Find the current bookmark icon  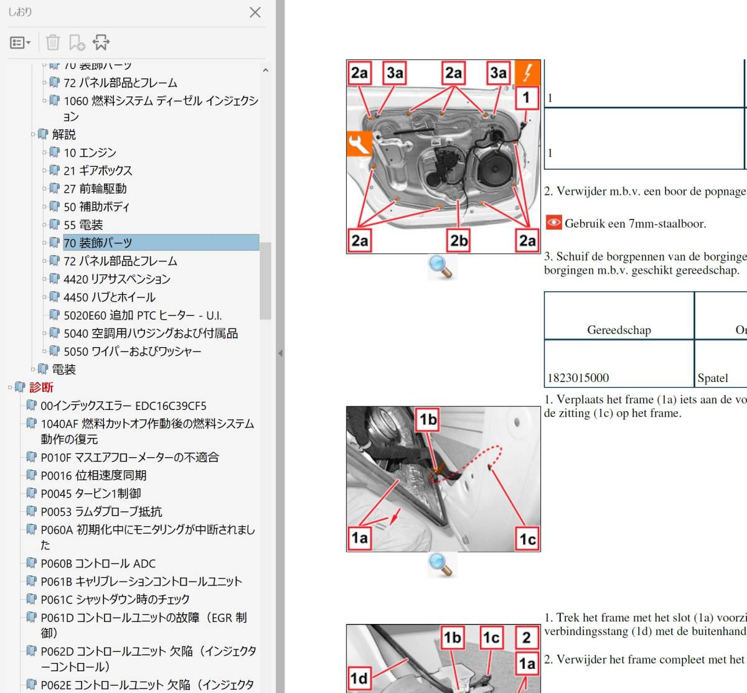click(101, 42)
